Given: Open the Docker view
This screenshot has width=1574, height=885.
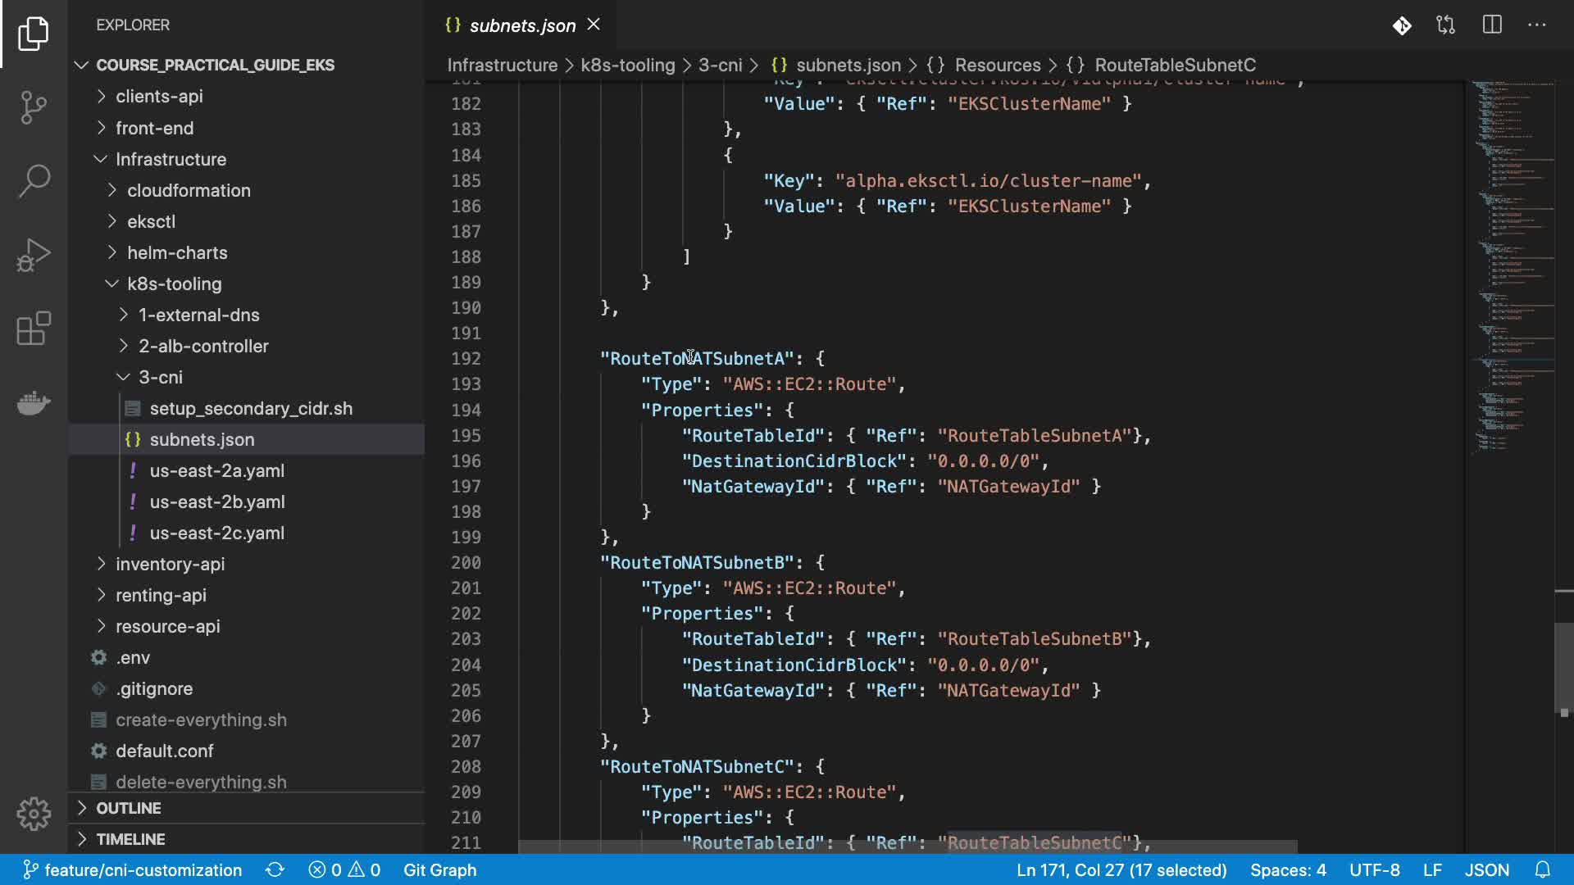Looking at the screenshot, I should pos(34,402).
